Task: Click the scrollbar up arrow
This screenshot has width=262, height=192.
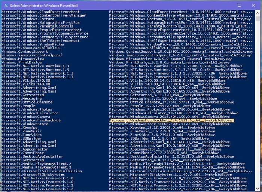Action: pos(258,12)
